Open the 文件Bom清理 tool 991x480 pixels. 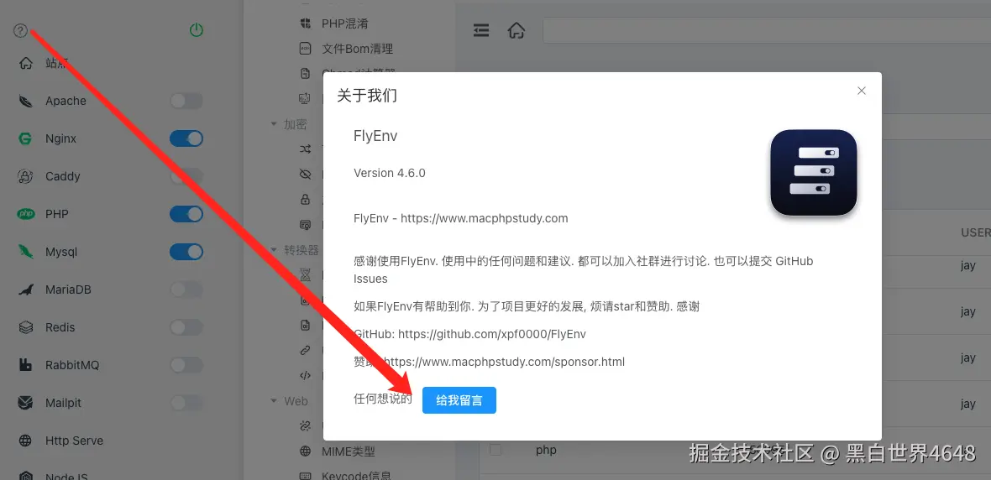[357, 49]
